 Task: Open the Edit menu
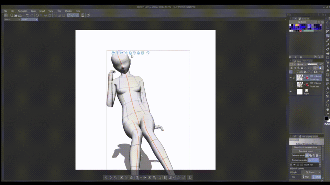[13, 11]
